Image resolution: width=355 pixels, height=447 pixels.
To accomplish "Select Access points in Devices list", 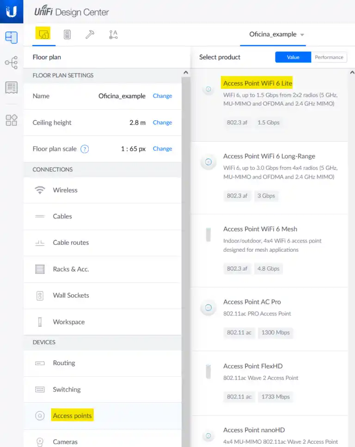I will click(72, 416).
